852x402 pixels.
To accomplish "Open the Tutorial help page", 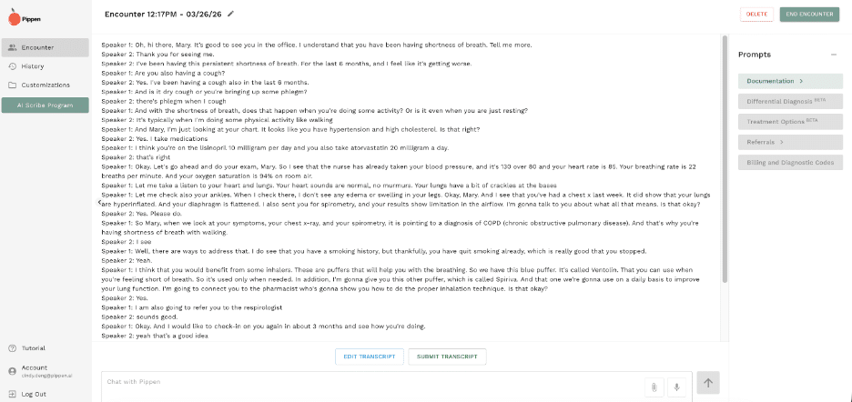I will pos(33,347).
